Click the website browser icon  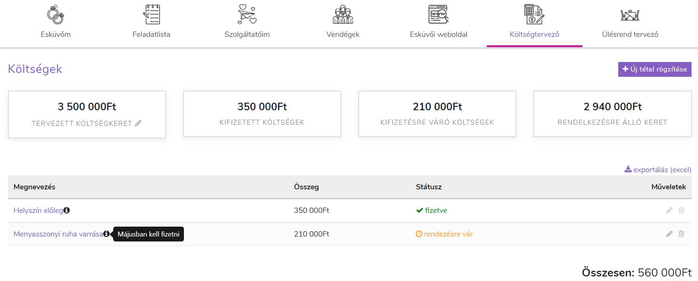click(x=438, y=14)
